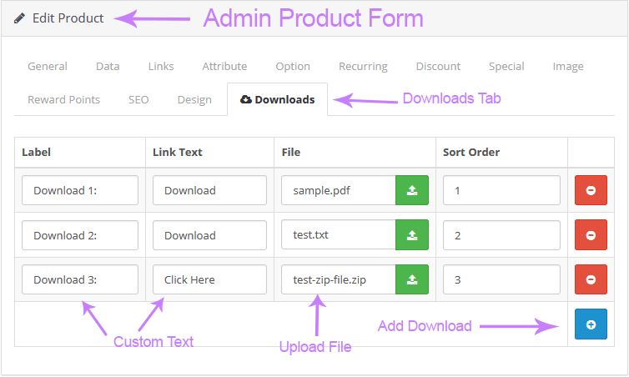629x377 pixels.
Task: Click the pencil icon beside Edit Product
Action: 19,18
